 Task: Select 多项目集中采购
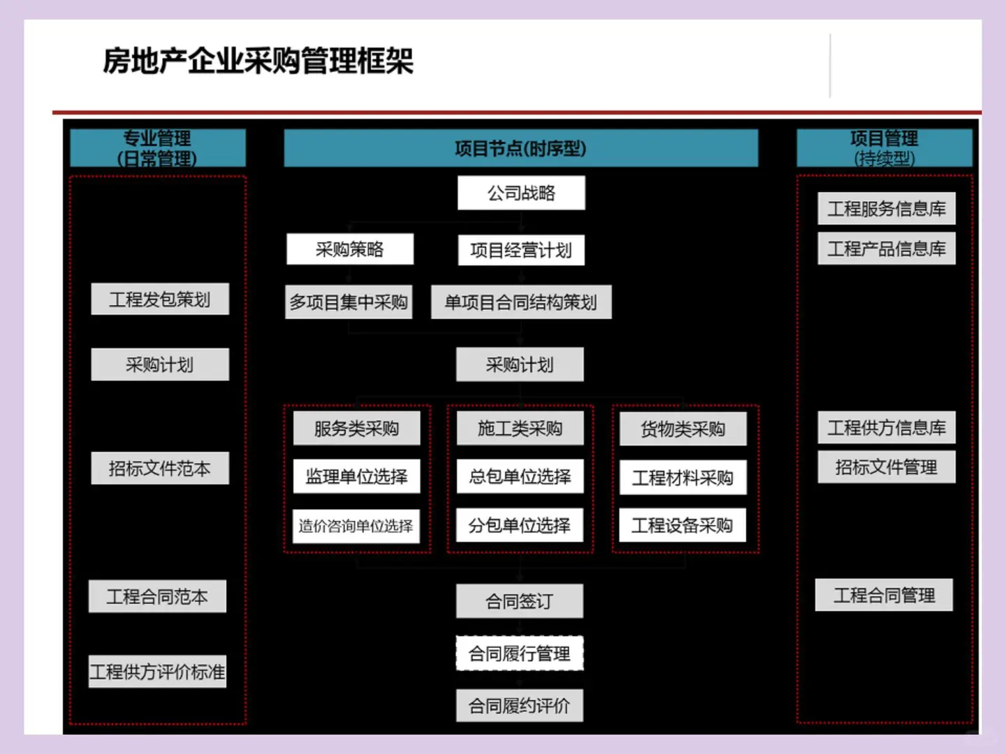(x=349, y=302)
